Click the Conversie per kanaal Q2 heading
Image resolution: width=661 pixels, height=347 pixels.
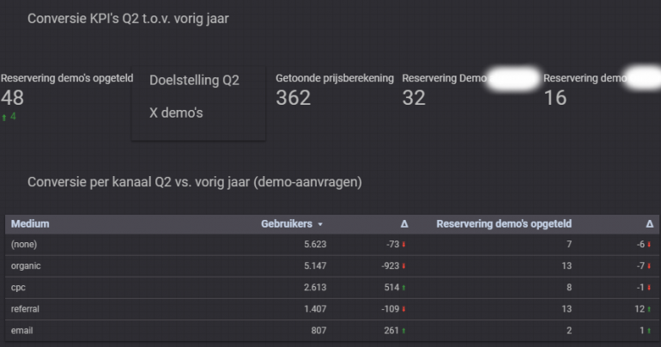tap(194, 182)
